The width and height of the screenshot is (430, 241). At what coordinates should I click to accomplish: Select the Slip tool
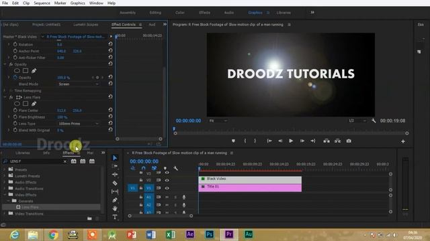tap(115, 191)
